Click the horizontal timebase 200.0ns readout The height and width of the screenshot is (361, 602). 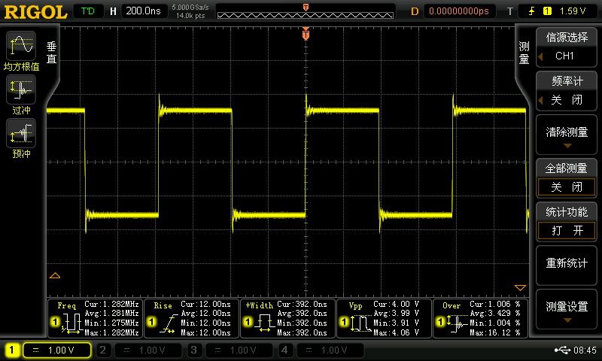point(142,11)
